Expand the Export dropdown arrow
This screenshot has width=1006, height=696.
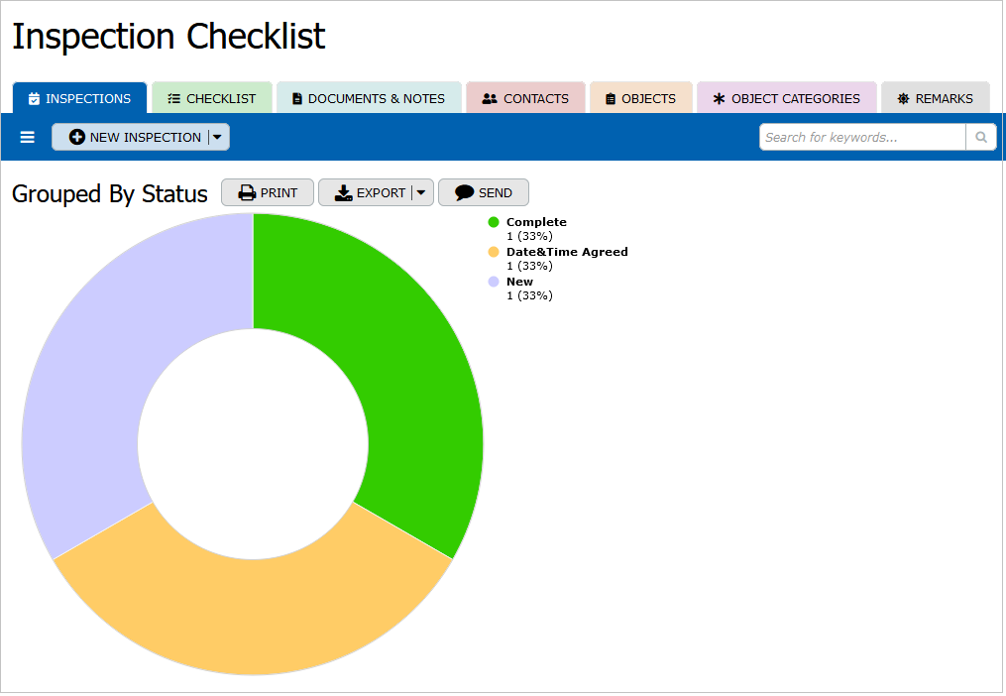tap(421, 193)
